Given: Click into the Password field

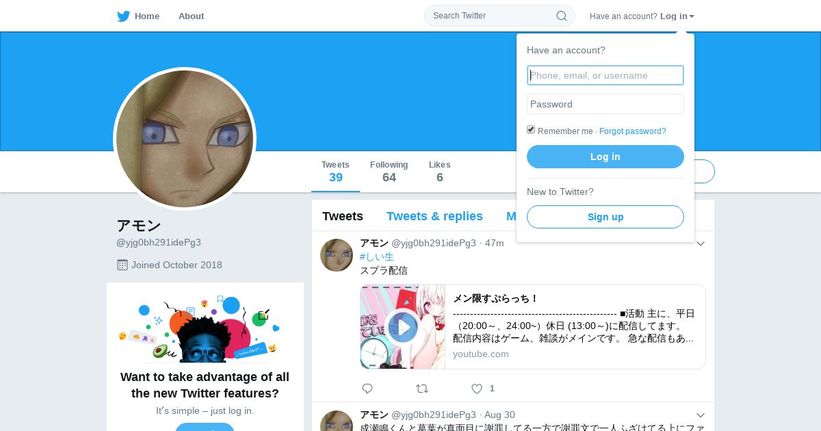Looking at the screenshot, I should [x=605, y=104].
